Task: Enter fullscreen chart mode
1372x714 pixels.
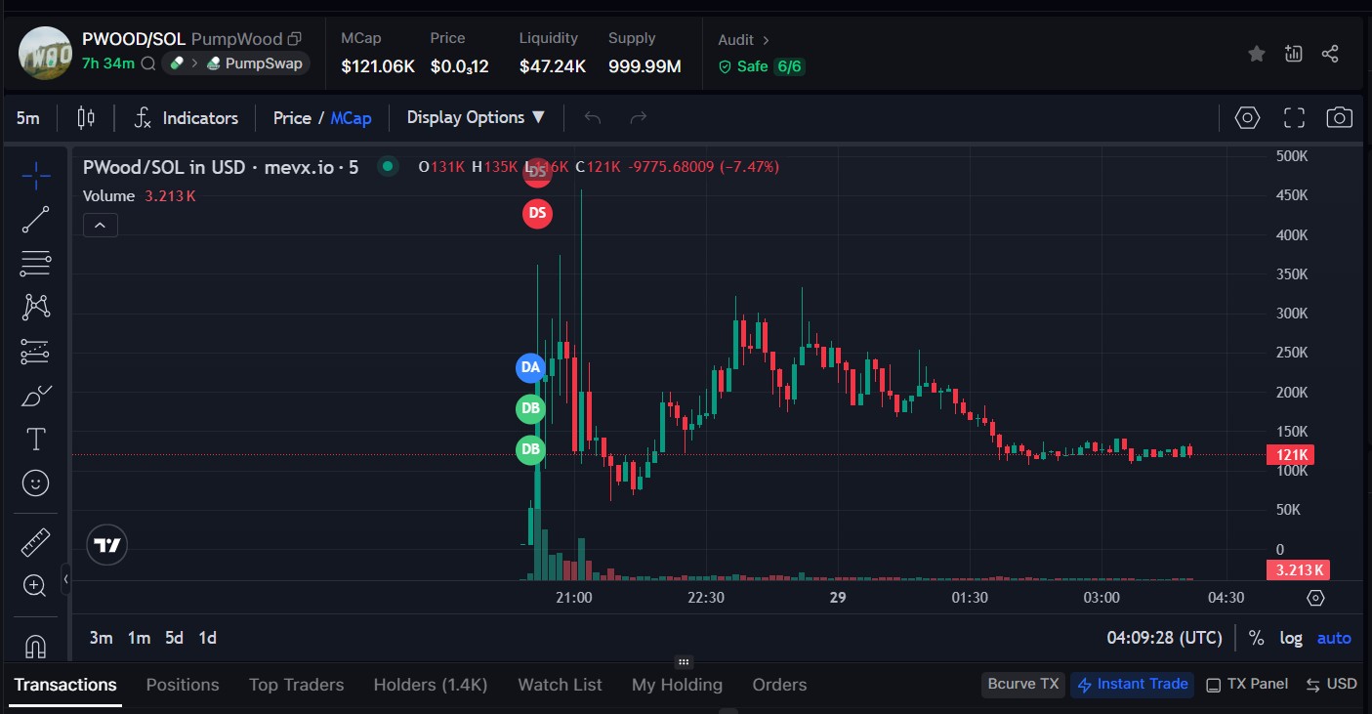Action: pyautogui.click(x=1294, y=118)
